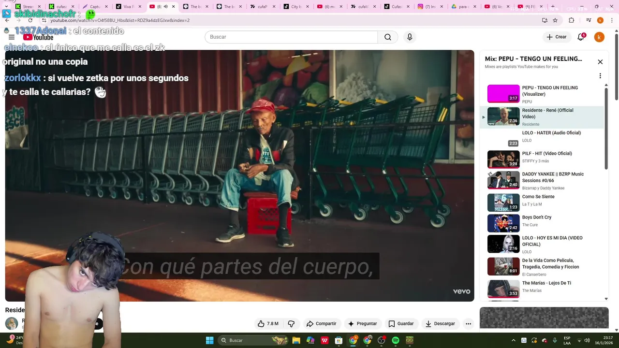Click the Compartir share button
This screenshot has height=348, width=619.
point(321,324)
